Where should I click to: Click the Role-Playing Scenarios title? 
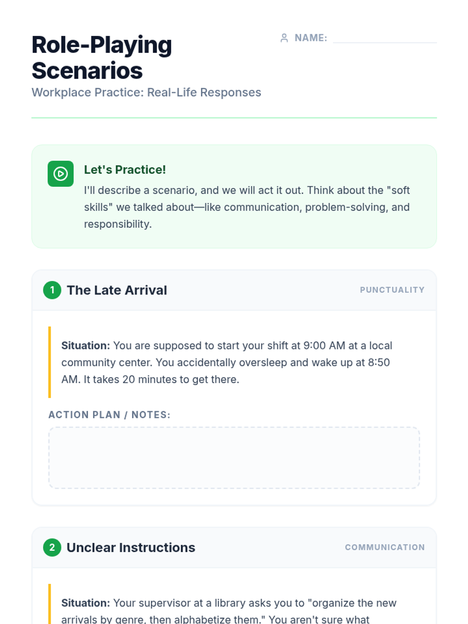pyautogui.click(x=102, y=57)
